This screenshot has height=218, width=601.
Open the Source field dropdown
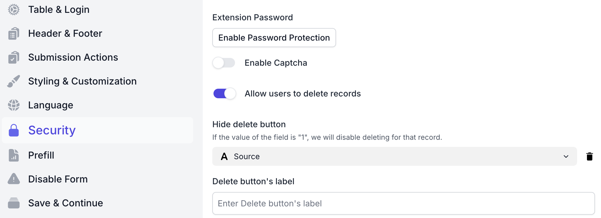(x=394, y=156)
